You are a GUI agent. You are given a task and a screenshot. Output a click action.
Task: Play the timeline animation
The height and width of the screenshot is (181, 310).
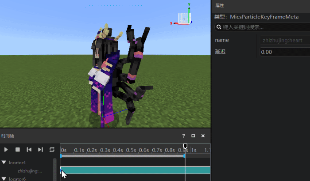click(6, 150)
